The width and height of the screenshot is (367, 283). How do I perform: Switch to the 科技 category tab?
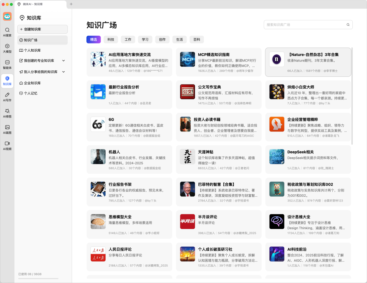111,39
